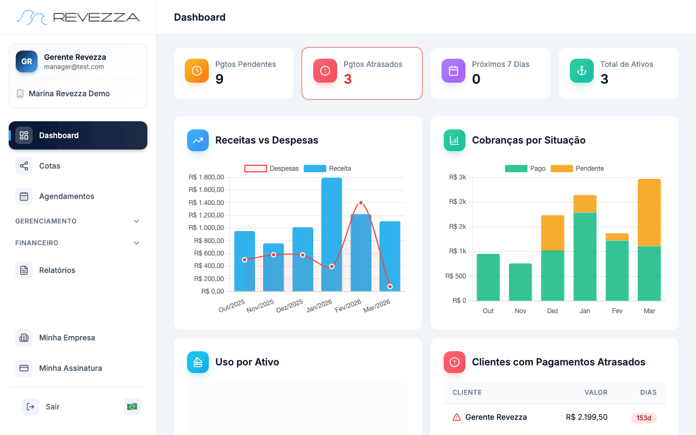Click the sailboat icon beside Uso por Ativo
Viewport: 696px width, 435px height.
click(198, 362)
